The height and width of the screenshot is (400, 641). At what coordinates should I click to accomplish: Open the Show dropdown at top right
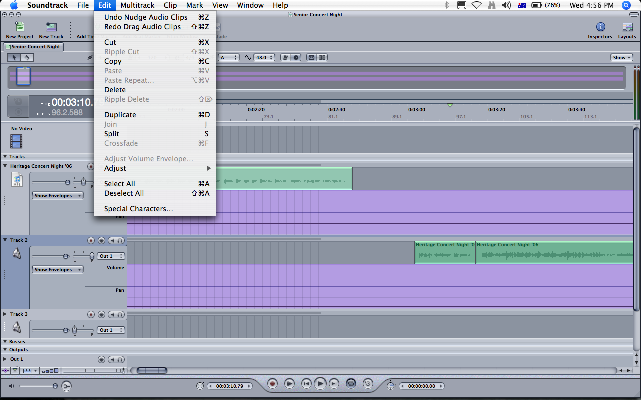[x=622, y=58]
